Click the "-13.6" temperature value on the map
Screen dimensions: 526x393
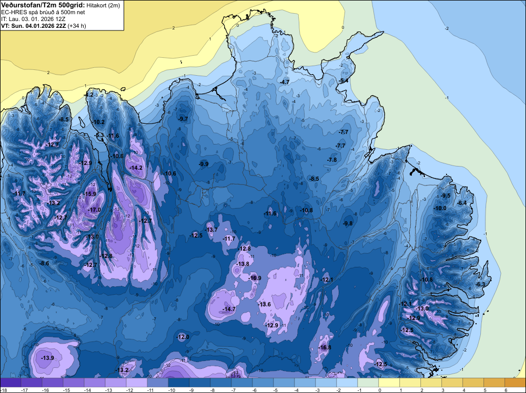[x=265, y=304]
